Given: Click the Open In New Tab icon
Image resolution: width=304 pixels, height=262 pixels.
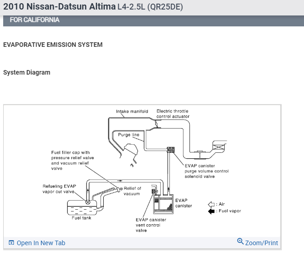Looking at the screenshot, I should 11,242.
